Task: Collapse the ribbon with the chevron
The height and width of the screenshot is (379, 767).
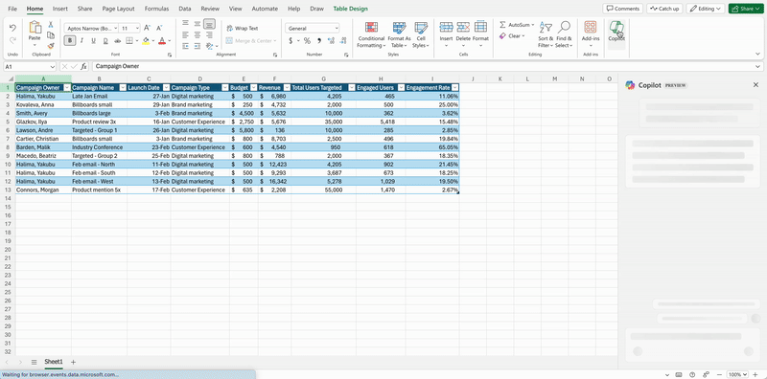Action: point(758,55)
